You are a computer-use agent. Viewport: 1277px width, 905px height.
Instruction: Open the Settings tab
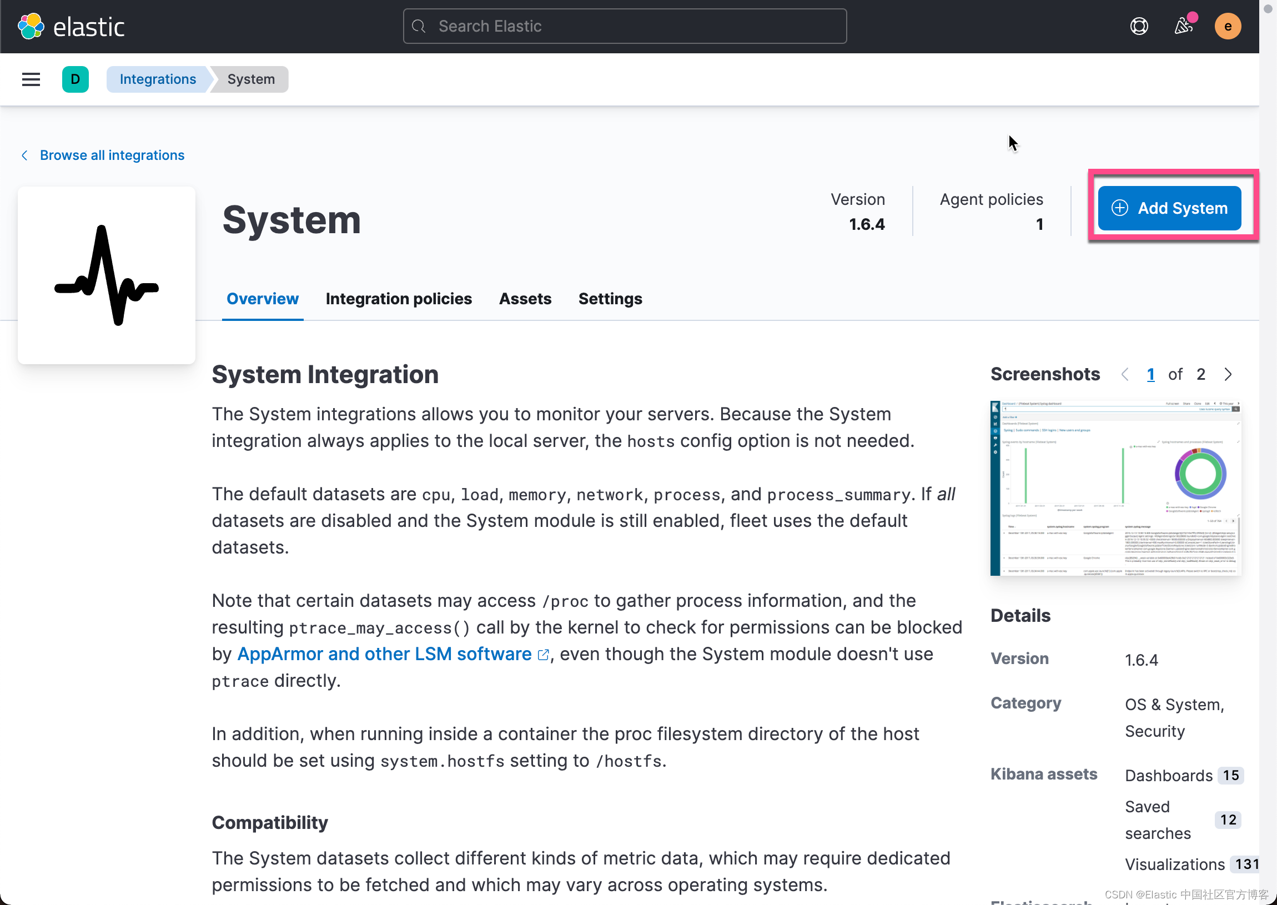point(610,299)
